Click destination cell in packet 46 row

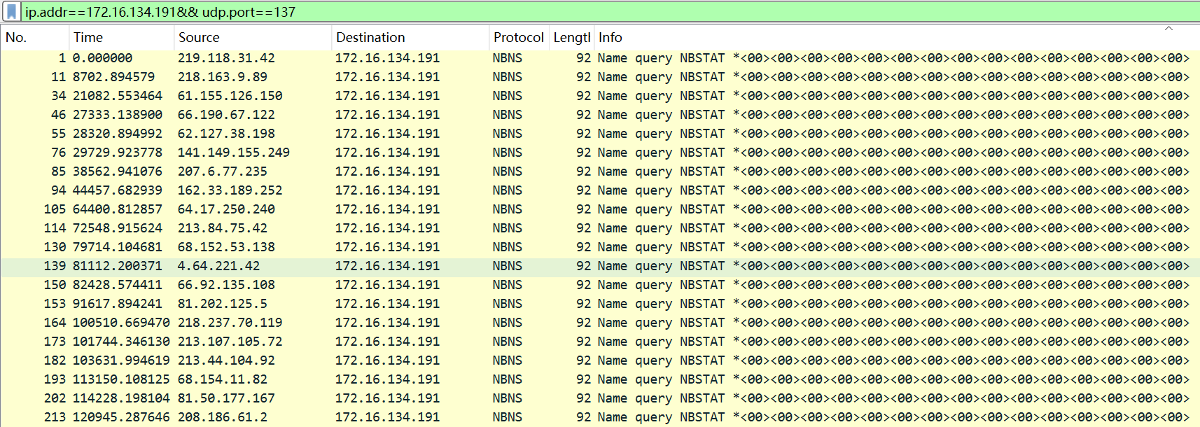387,115
